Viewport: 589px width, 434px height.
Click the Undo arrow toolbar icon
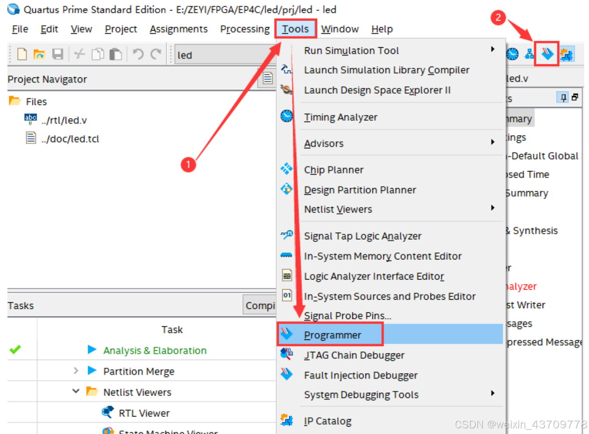pyautogui.click(x=138, y=54)
